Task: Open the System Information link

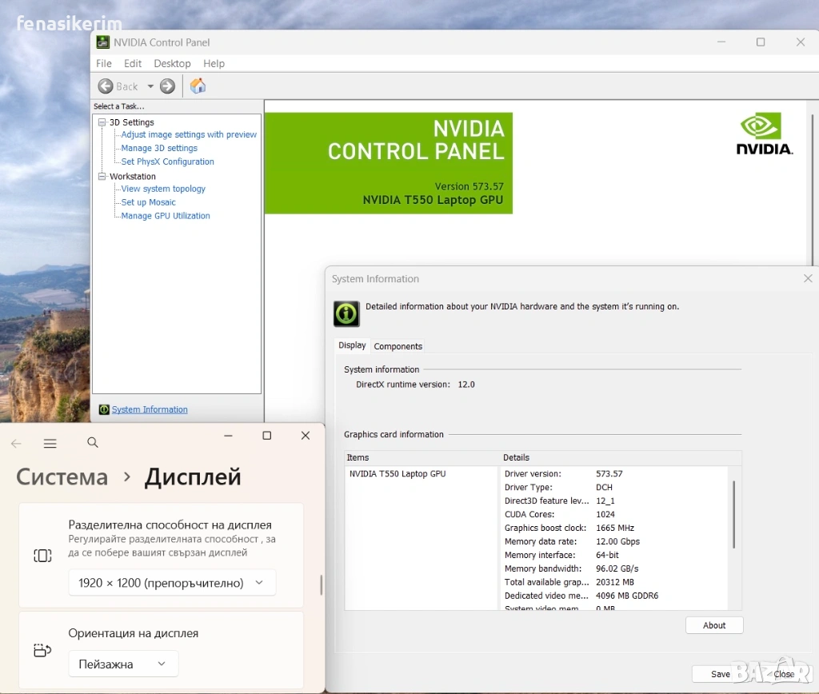Action: pos(150,409)
